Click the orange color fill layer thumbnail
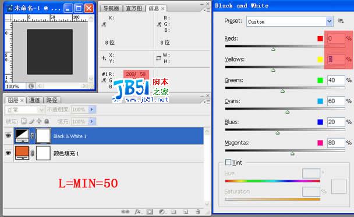Screen dimensions: 354x217 (x=22, y=153)
